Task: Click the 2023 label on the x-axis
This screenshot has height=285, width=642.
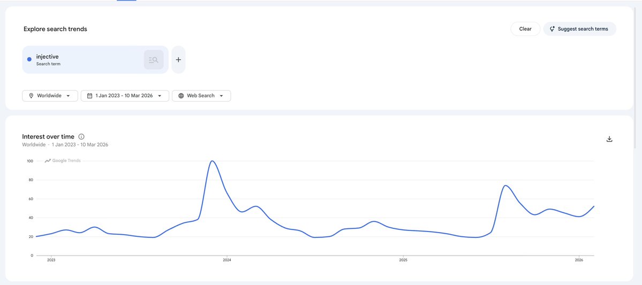Action: [51, 260]
